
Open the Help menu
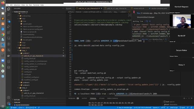pyautogui.click(x=42, y=5)
